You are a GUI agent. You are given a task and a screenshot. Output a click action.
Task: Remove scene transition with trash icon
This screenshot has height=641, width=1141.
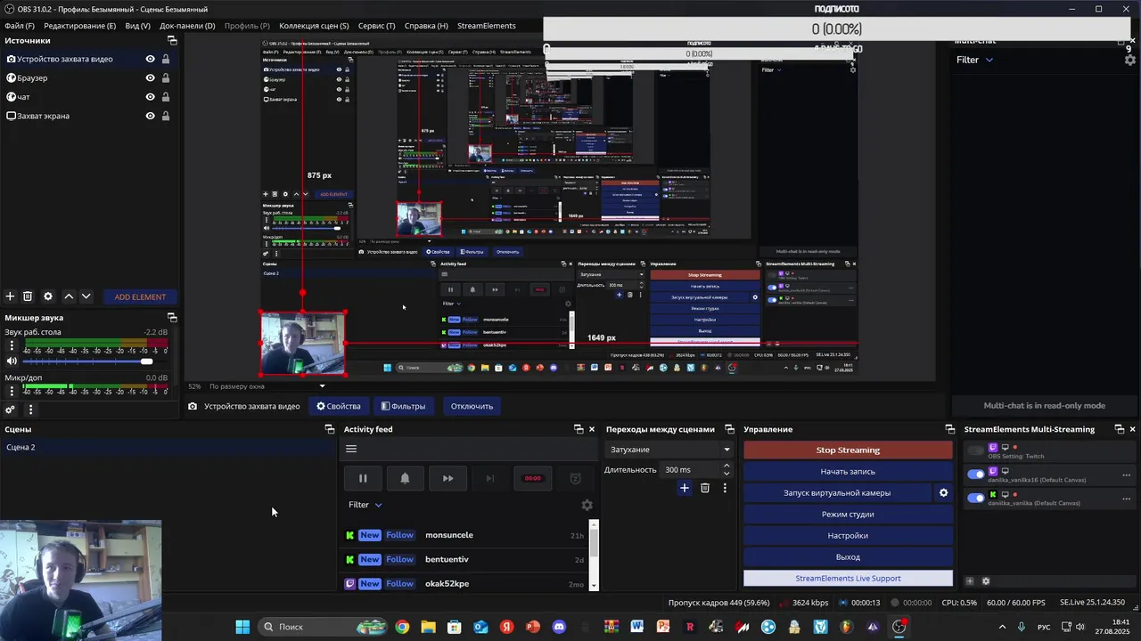point(705,488)
